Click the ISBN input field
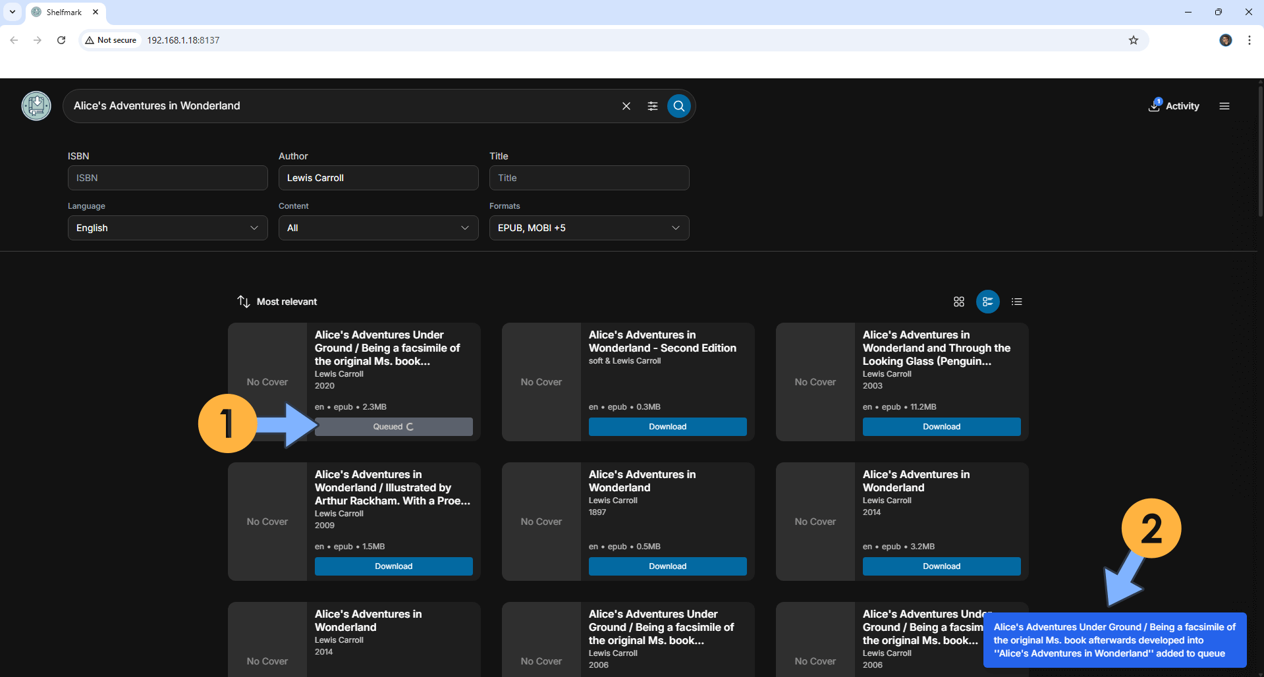The height and width of the screenshot is (677, 1264). pyautogui.click(x=167, y=178)
